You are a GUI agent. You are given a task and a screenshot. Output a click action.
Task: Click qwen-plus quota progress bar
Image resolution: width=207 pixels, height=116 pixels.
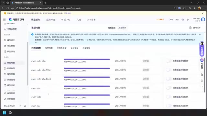pyautogui.click(x=87, y=86)
